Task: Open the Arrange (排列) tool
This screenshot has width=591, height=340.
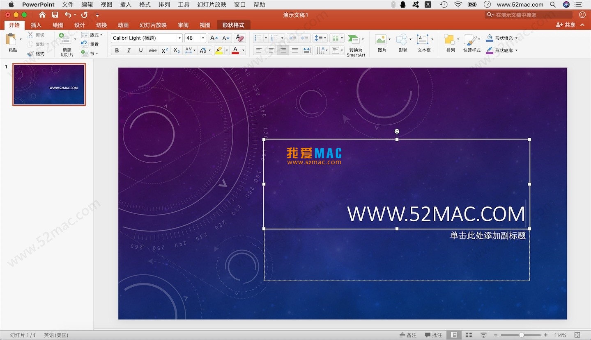Action: (x=449, y=39)
